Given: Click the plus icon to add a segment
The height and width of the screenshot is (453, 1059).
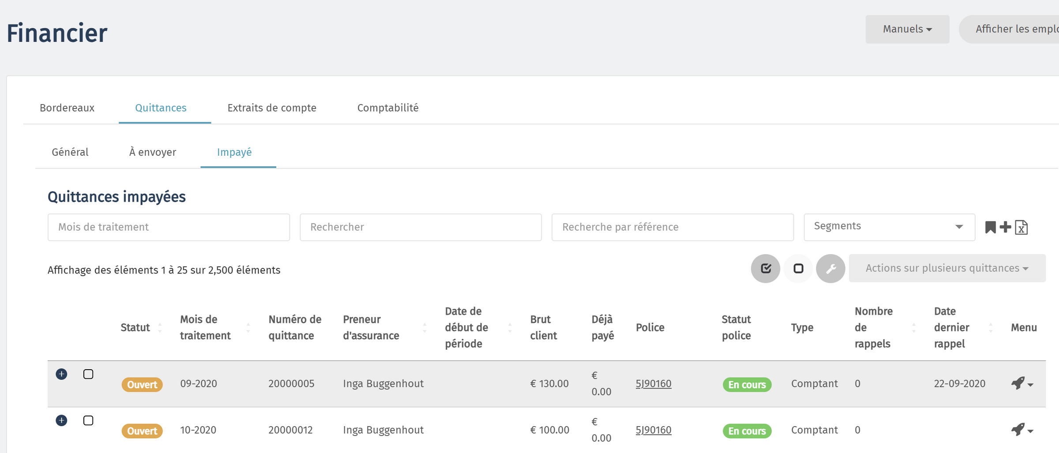Looking at the screenshot, I should [1006, 227].
